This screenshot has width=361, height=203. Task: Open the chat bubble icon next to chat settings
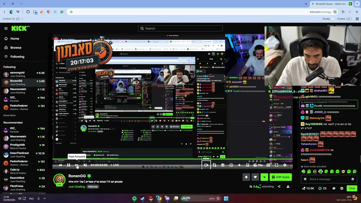pos(334,188)
